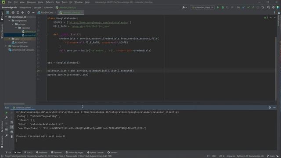The height and width of the screenshot is (158, 281).
Task: Toggle the Pull Requests side tab
Action: pos(2,31)
